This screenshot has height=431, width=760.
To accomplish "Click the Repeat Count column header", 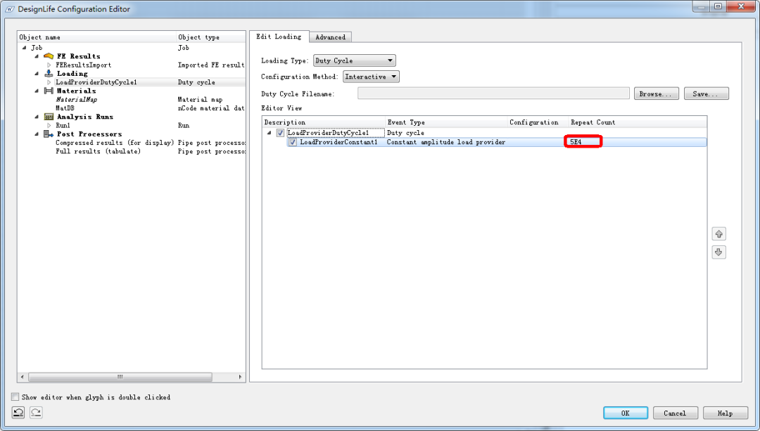I will pos(638,122).
